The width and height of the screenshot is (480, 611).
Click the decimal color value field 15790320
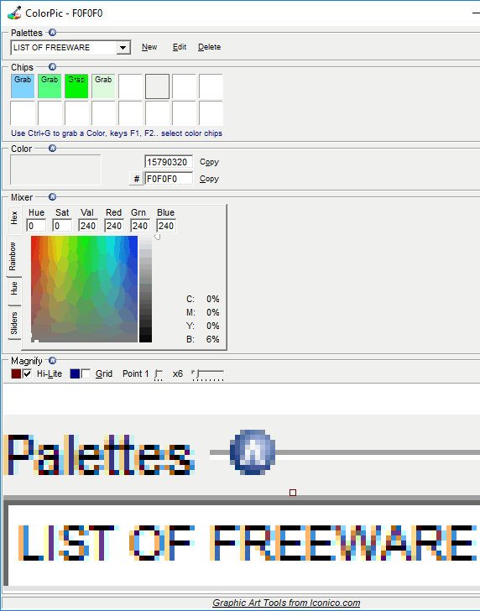coord(169,162)
